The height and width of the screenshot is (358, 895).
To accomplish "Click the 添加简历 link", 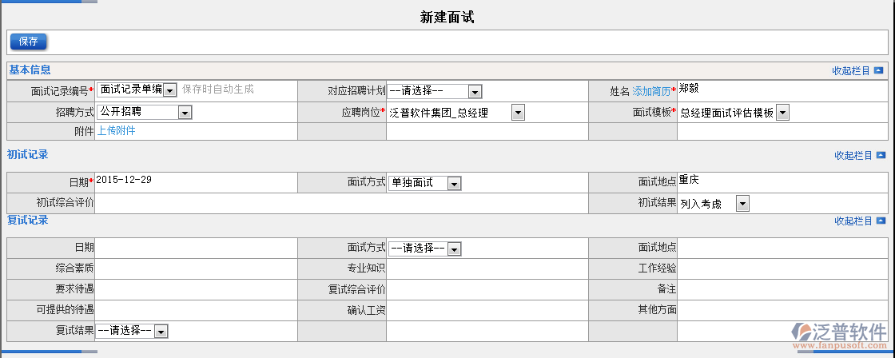I will pos(651,91).
